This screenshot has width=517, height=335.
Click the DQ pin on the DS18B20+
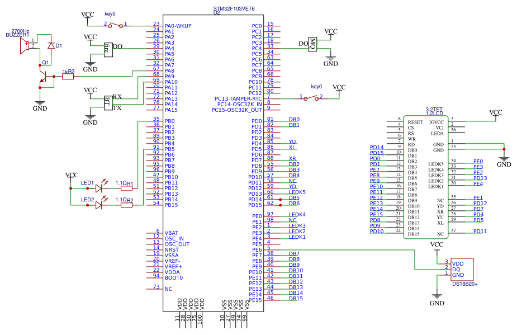pyautogui.click(x=456, y=270)
